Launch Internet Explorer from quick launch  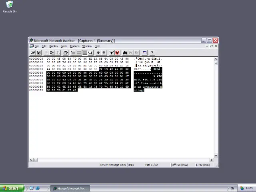point(38,188)
